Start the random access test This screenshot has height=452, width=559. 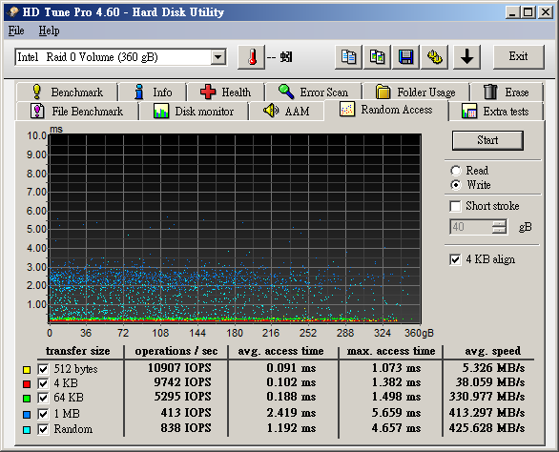487,140
